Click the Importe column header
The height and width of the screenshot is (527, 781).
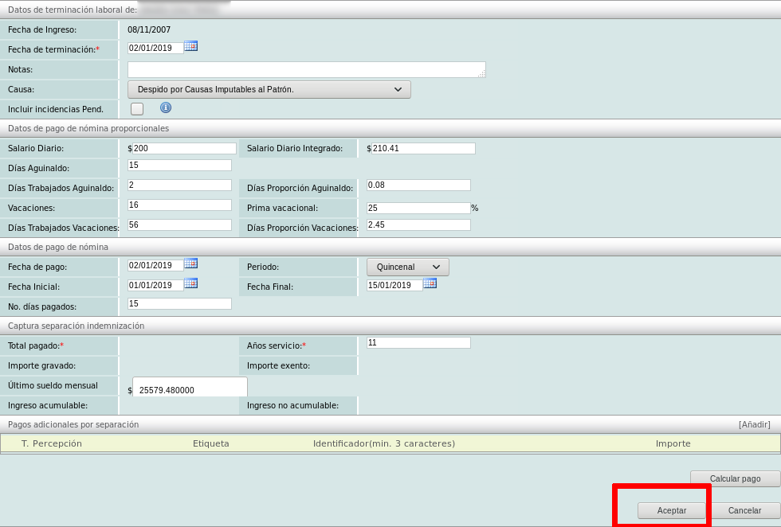tap(673, 443)
